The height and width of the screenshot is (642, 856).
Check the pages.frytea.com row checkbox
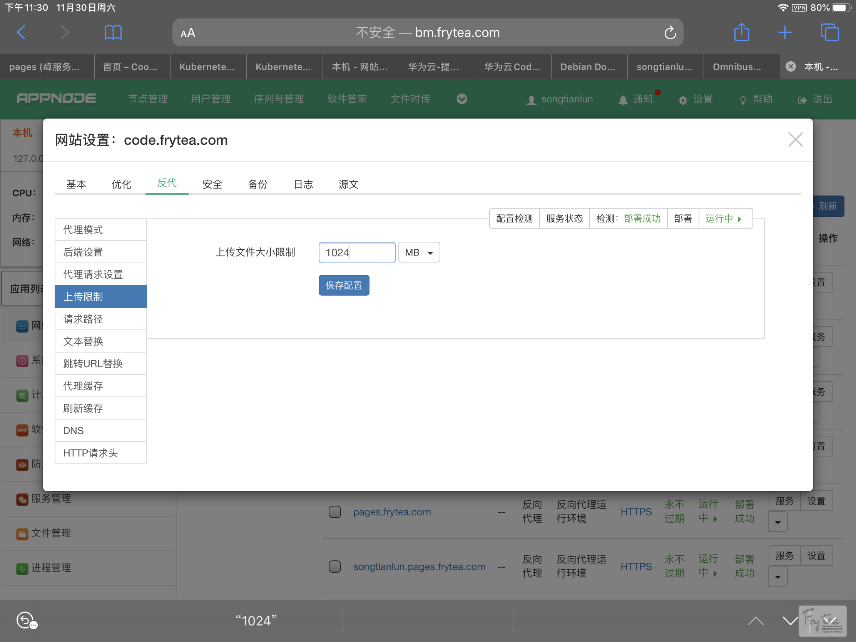334,512
